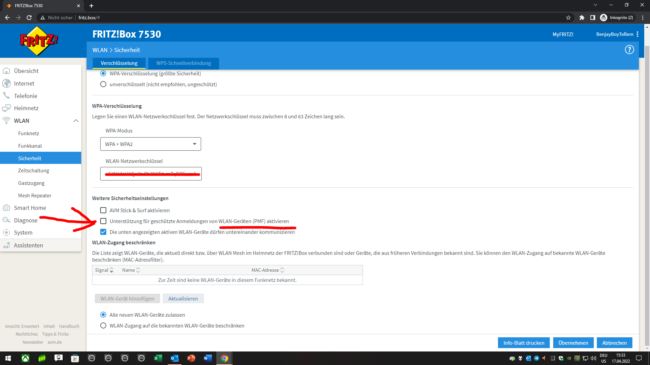The height and width of the screenshot is (365, 650).
Task: Select the unverschlüsselt radio option
Action: point(103,84)
